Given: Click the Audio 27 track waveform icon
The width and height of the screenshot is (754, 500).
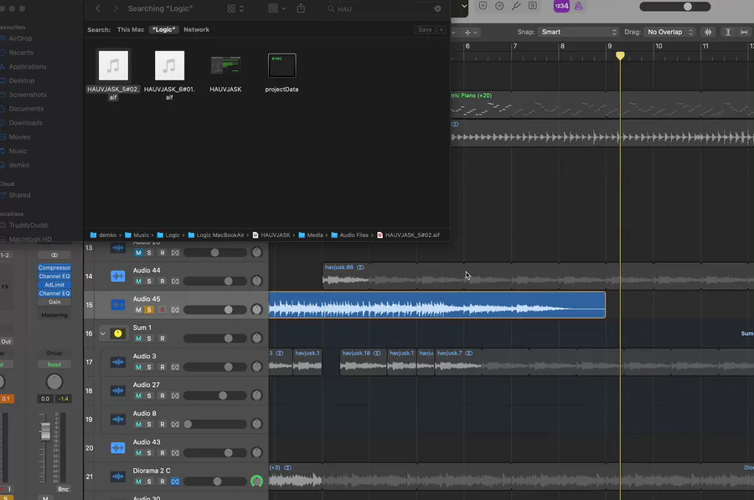Looking at the screenshot, I should (x=118, y=390).
